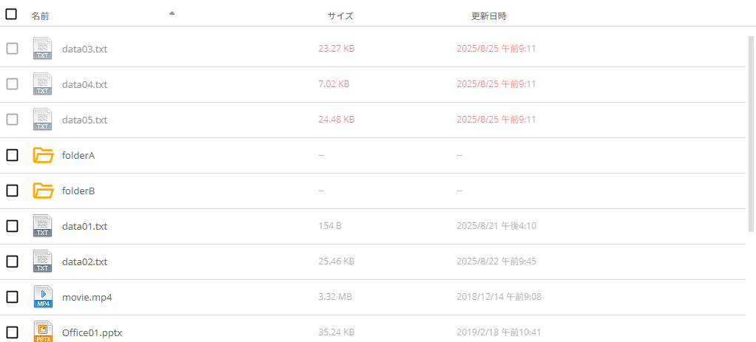Click the data01.txt file icon
Viewport: 756px width, 342px height.
coord(43,226)
